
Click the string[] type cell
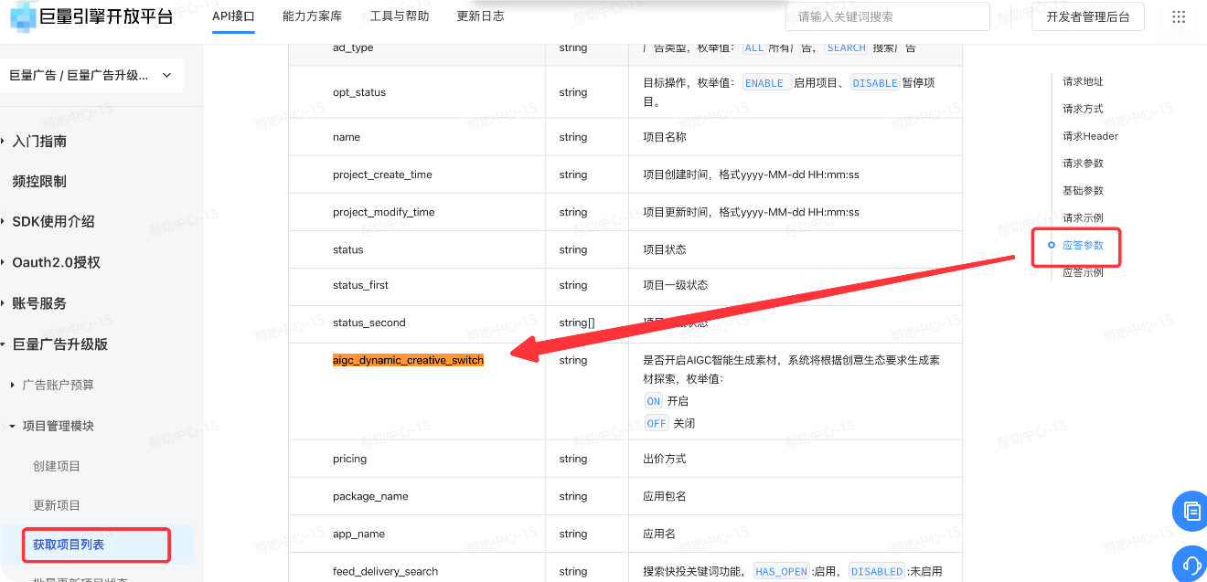[577, 323]
